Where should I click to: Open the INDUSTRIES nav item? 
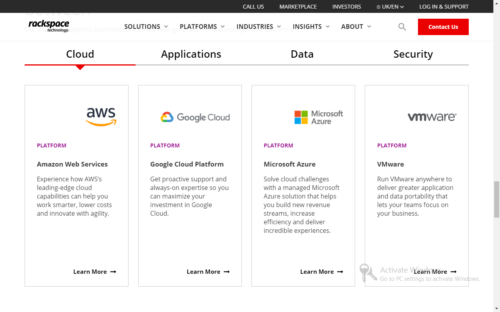point(255,27)
